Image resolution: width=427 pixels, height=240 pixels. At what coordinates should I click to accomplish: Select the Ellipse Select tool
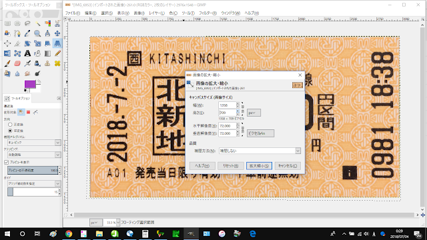coord(17,23)
